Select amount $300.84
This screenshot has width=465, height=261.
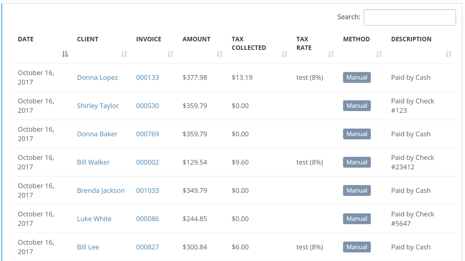coord(195,247)
